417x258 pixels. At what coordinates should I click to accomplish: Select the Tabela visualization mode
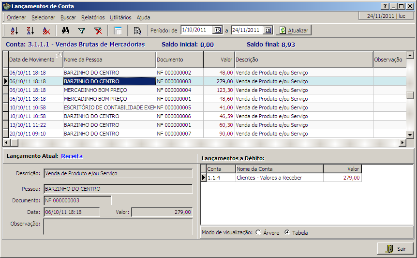tap(287, 233)
